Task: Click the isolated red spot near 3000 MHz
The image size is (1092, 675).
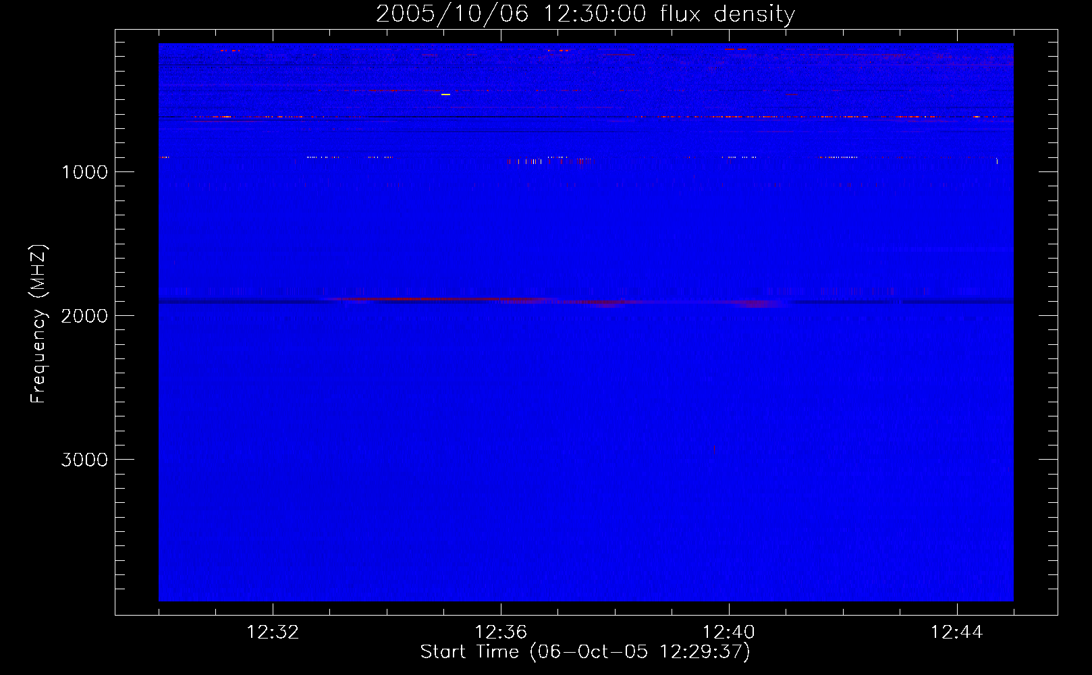Action: [714, 449]
